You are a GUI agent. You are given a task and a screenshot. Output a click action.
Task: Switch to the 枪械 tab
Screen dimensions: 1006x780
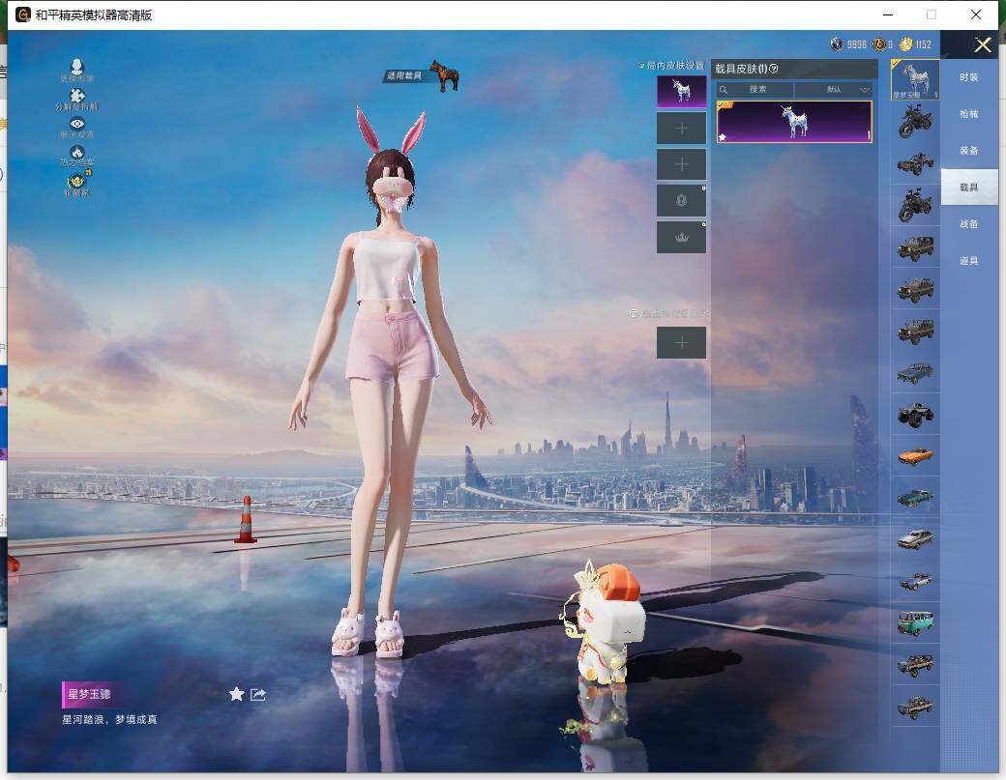(968, 114)
